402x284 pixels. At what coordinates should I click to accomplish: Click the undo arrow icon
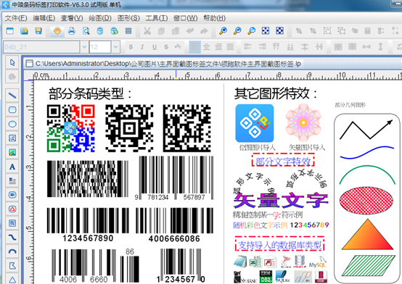190,31
